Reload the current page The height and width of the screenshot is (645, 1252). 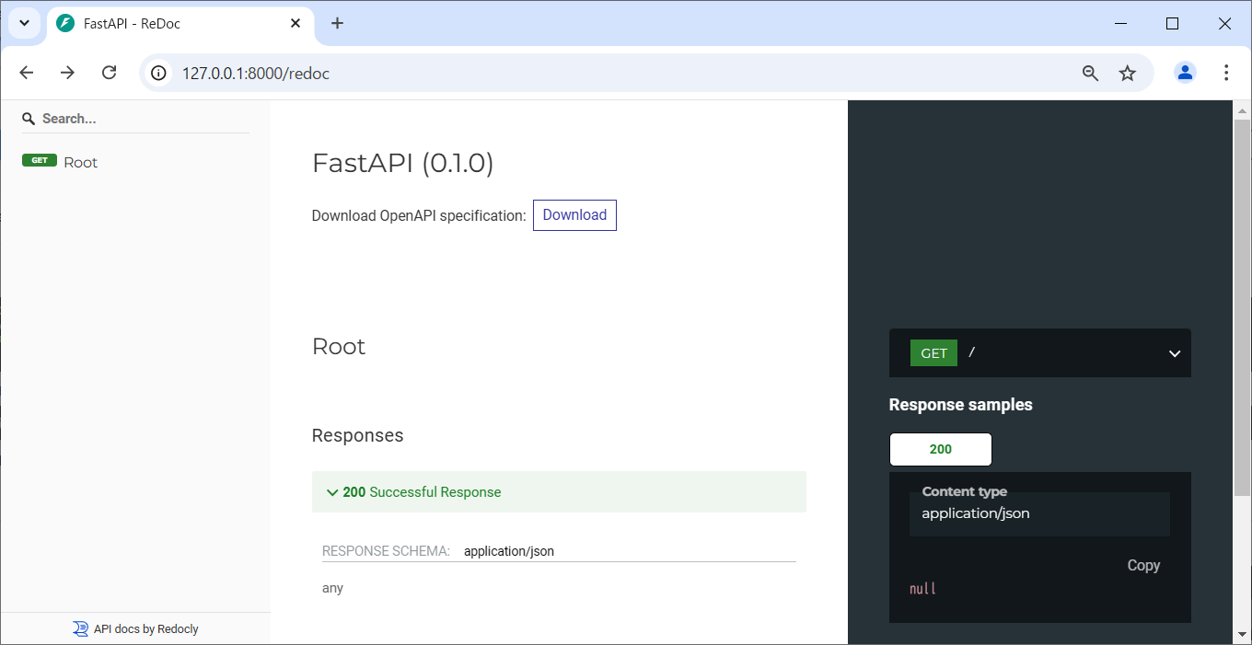click(109, 72)
